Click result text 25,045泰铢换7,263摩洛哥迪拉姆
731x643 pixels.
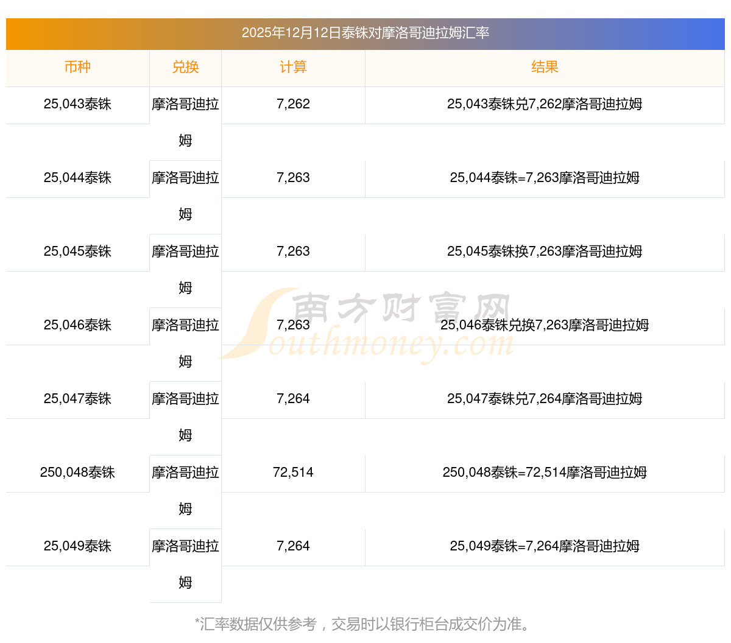pyautogui.click(x=545, y=251)
